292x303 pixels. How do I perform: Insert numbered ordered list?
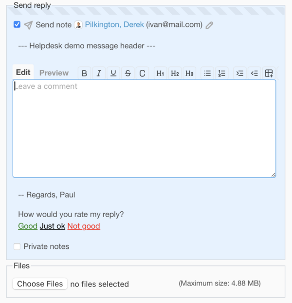coord(222,73)
